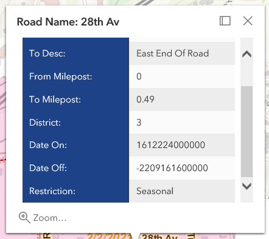Screen dimensions: 269x239
Task: Click the District value 3
Action: coord(139,123)
